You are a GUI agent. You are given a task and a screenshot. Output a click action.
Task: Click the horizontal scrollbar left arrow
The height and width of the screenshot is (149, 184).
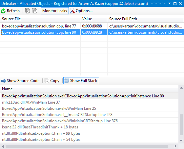pyautogui.click(x=3, y=146)
